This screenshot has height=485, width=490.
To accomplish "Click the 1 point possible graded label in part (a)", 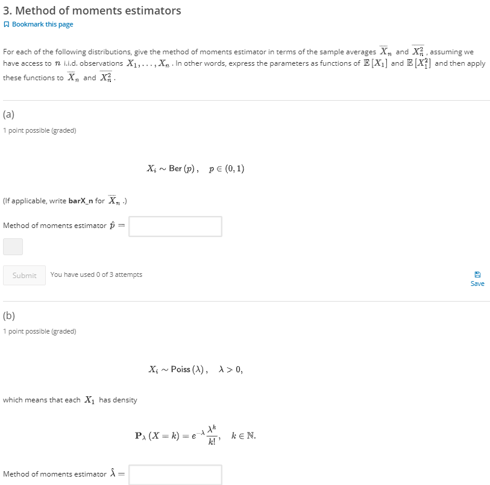I will pyautogui.click(x=40, y=130).
